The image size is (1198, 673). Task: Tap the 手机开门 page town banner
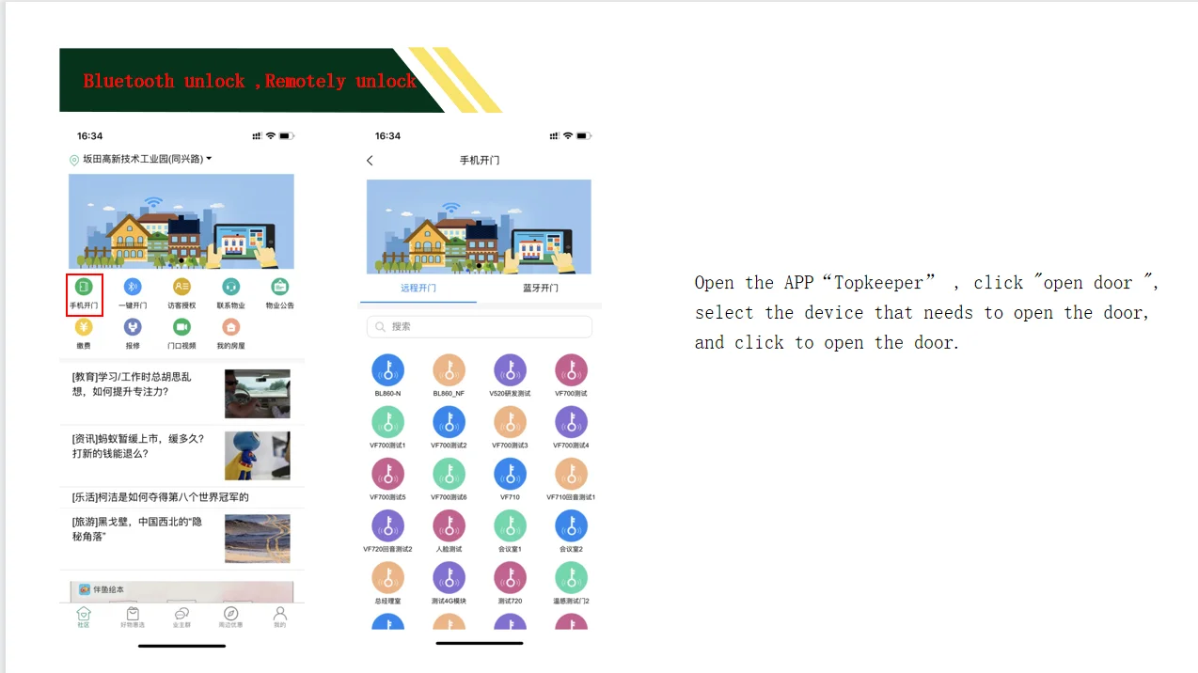pyautogui.click(x=479, y=227)
